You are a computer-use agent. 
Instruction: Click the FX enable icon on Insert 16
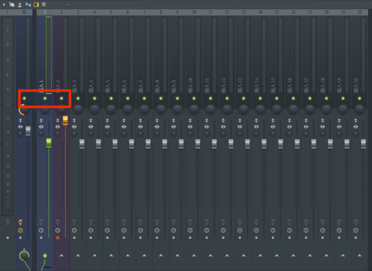(x=289, y=222)
